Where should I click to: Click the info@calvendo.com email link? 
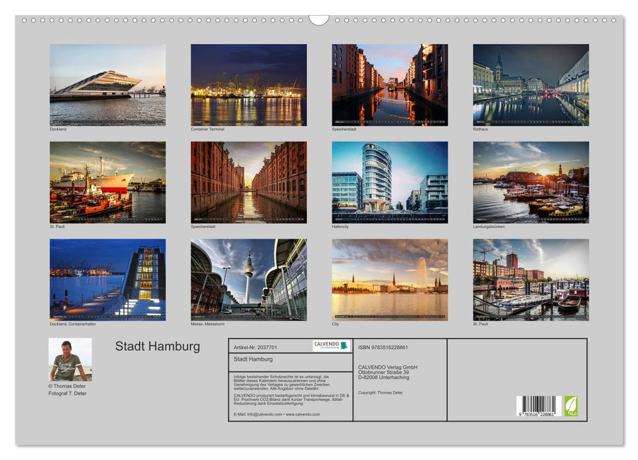[265, 414]
